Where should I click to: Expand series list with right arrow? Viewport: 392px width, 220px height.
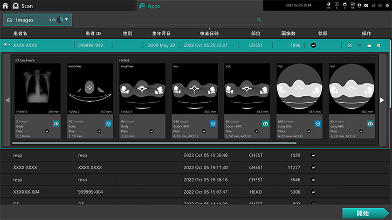382,100
